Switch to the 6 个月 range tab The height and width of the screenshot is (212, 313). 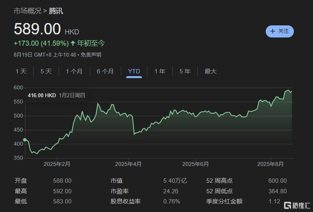(105, 71)
